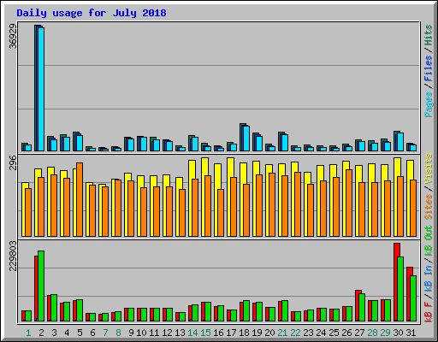Click day 12 on the x-axis

(167, 333)
